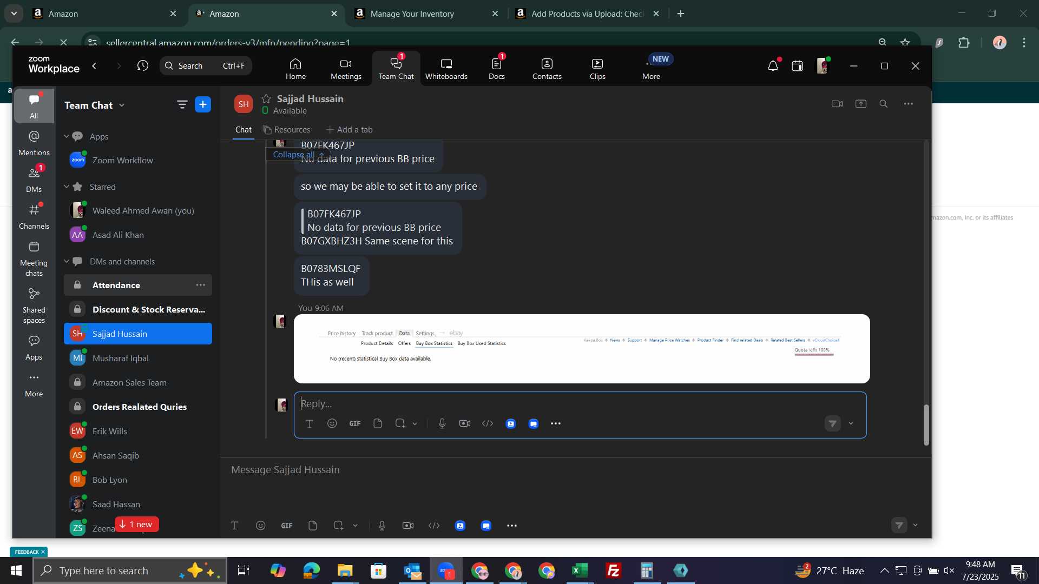Insert code snippet in reply box
This screenshot has height=584, width=1039.
pos(488,424)
